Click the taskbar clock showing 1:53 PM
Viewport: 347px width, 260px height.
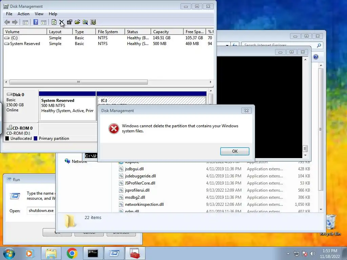click(x=329, y=254)
